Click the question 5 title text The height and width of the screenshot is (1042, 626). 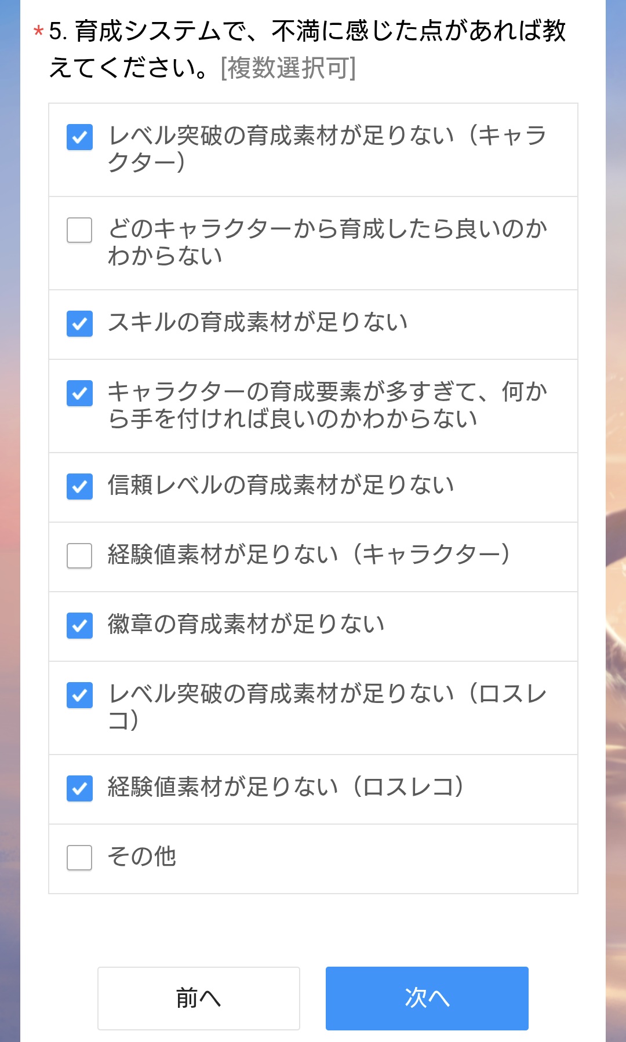pos(307,32)
